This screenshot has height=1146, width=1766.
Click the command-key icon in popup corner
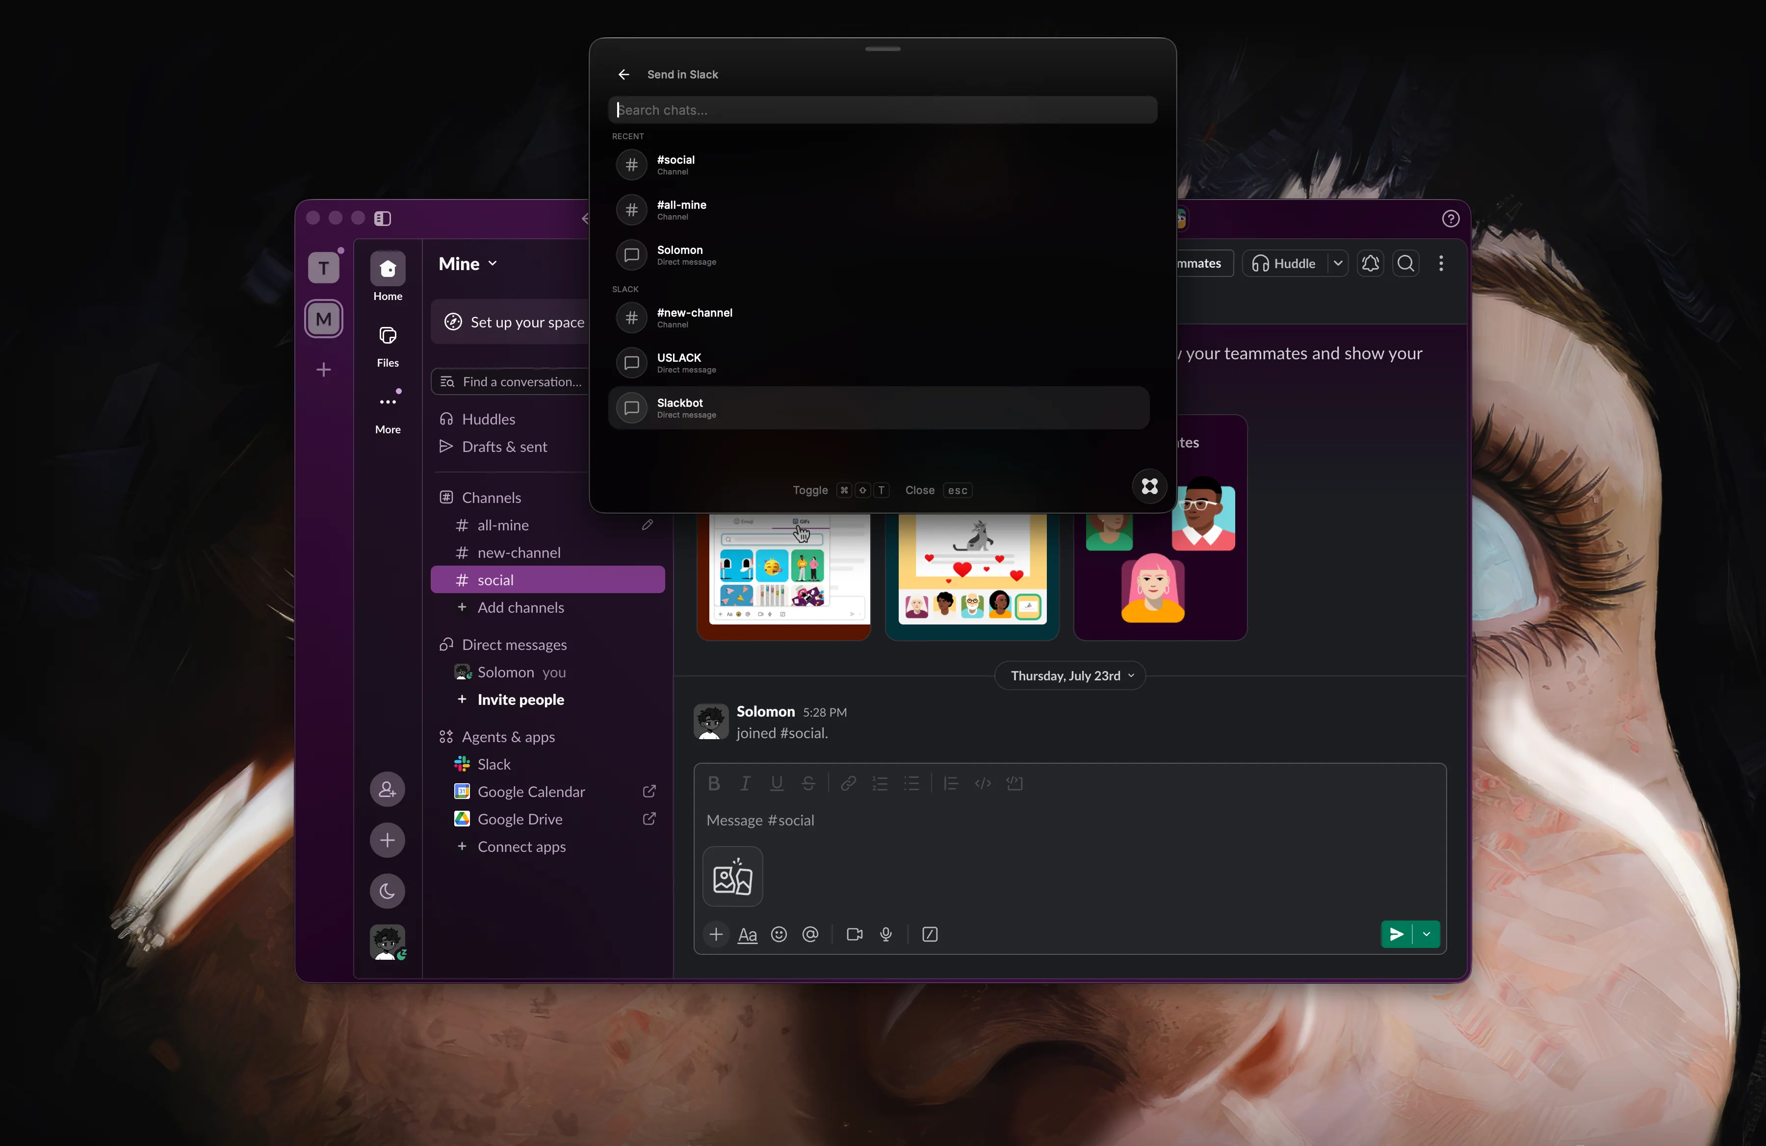click(1149, 486)
